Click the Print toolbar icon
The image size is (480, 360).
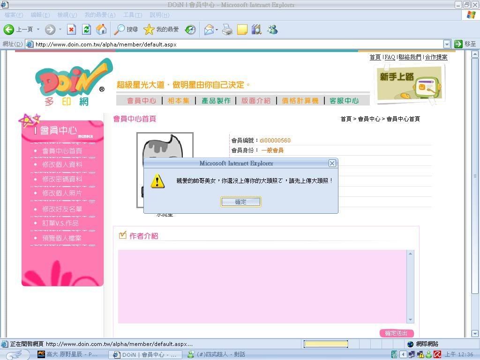point(227,30)
